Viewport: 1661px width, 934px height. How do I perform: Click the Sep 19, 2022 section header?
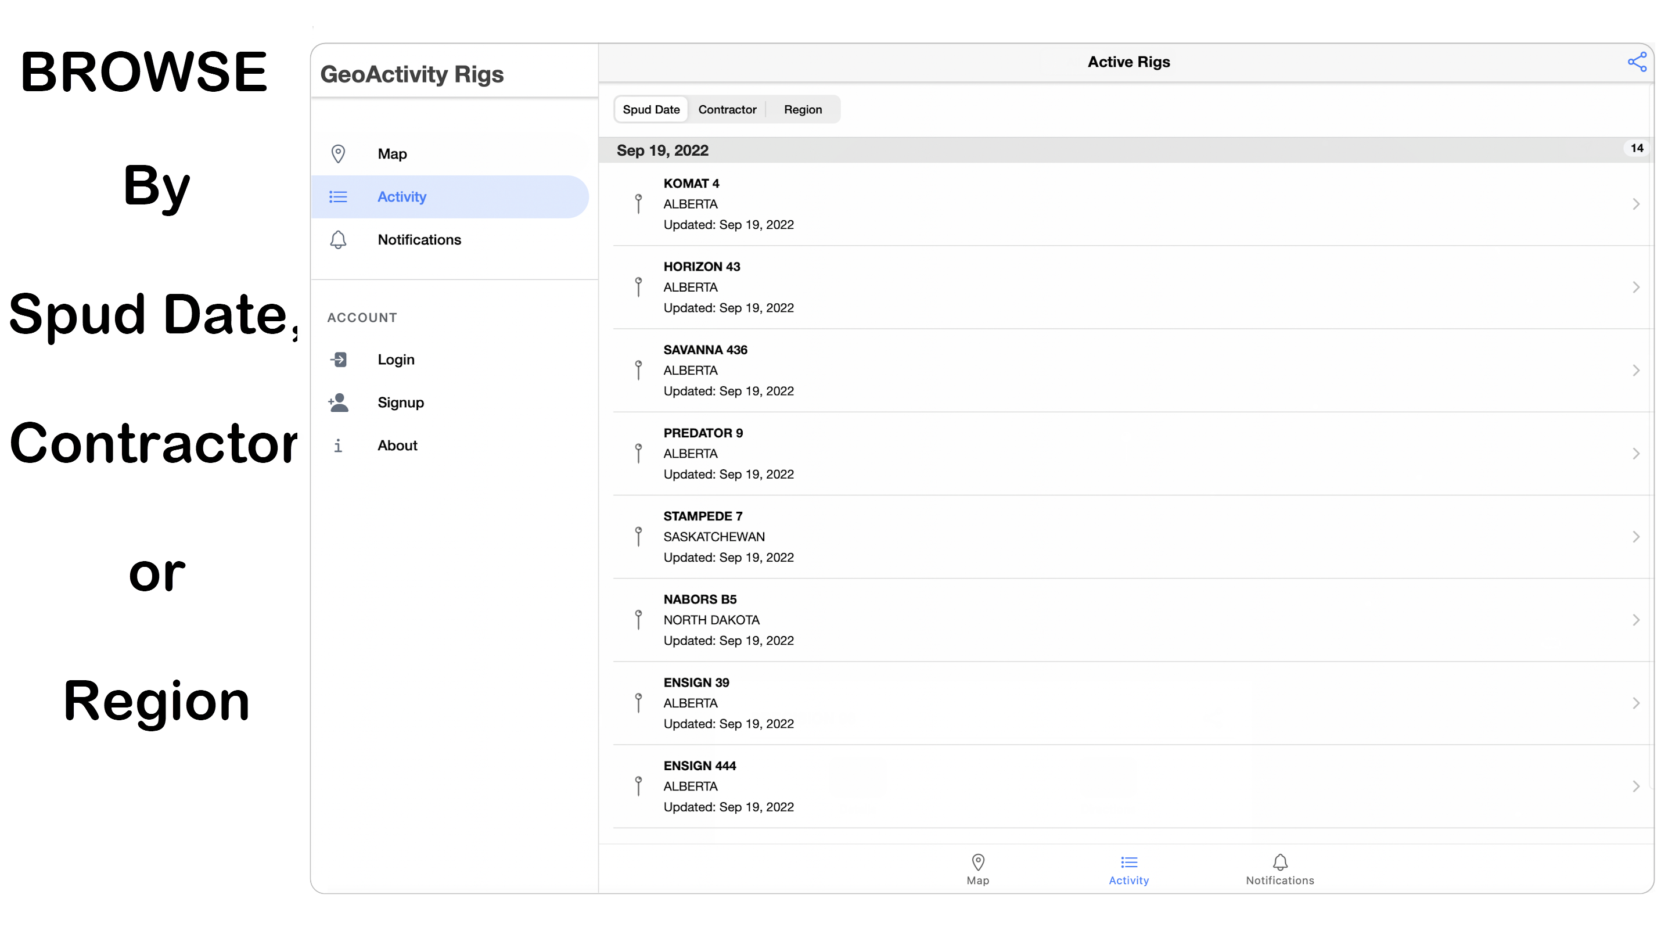pos(1125,150)
